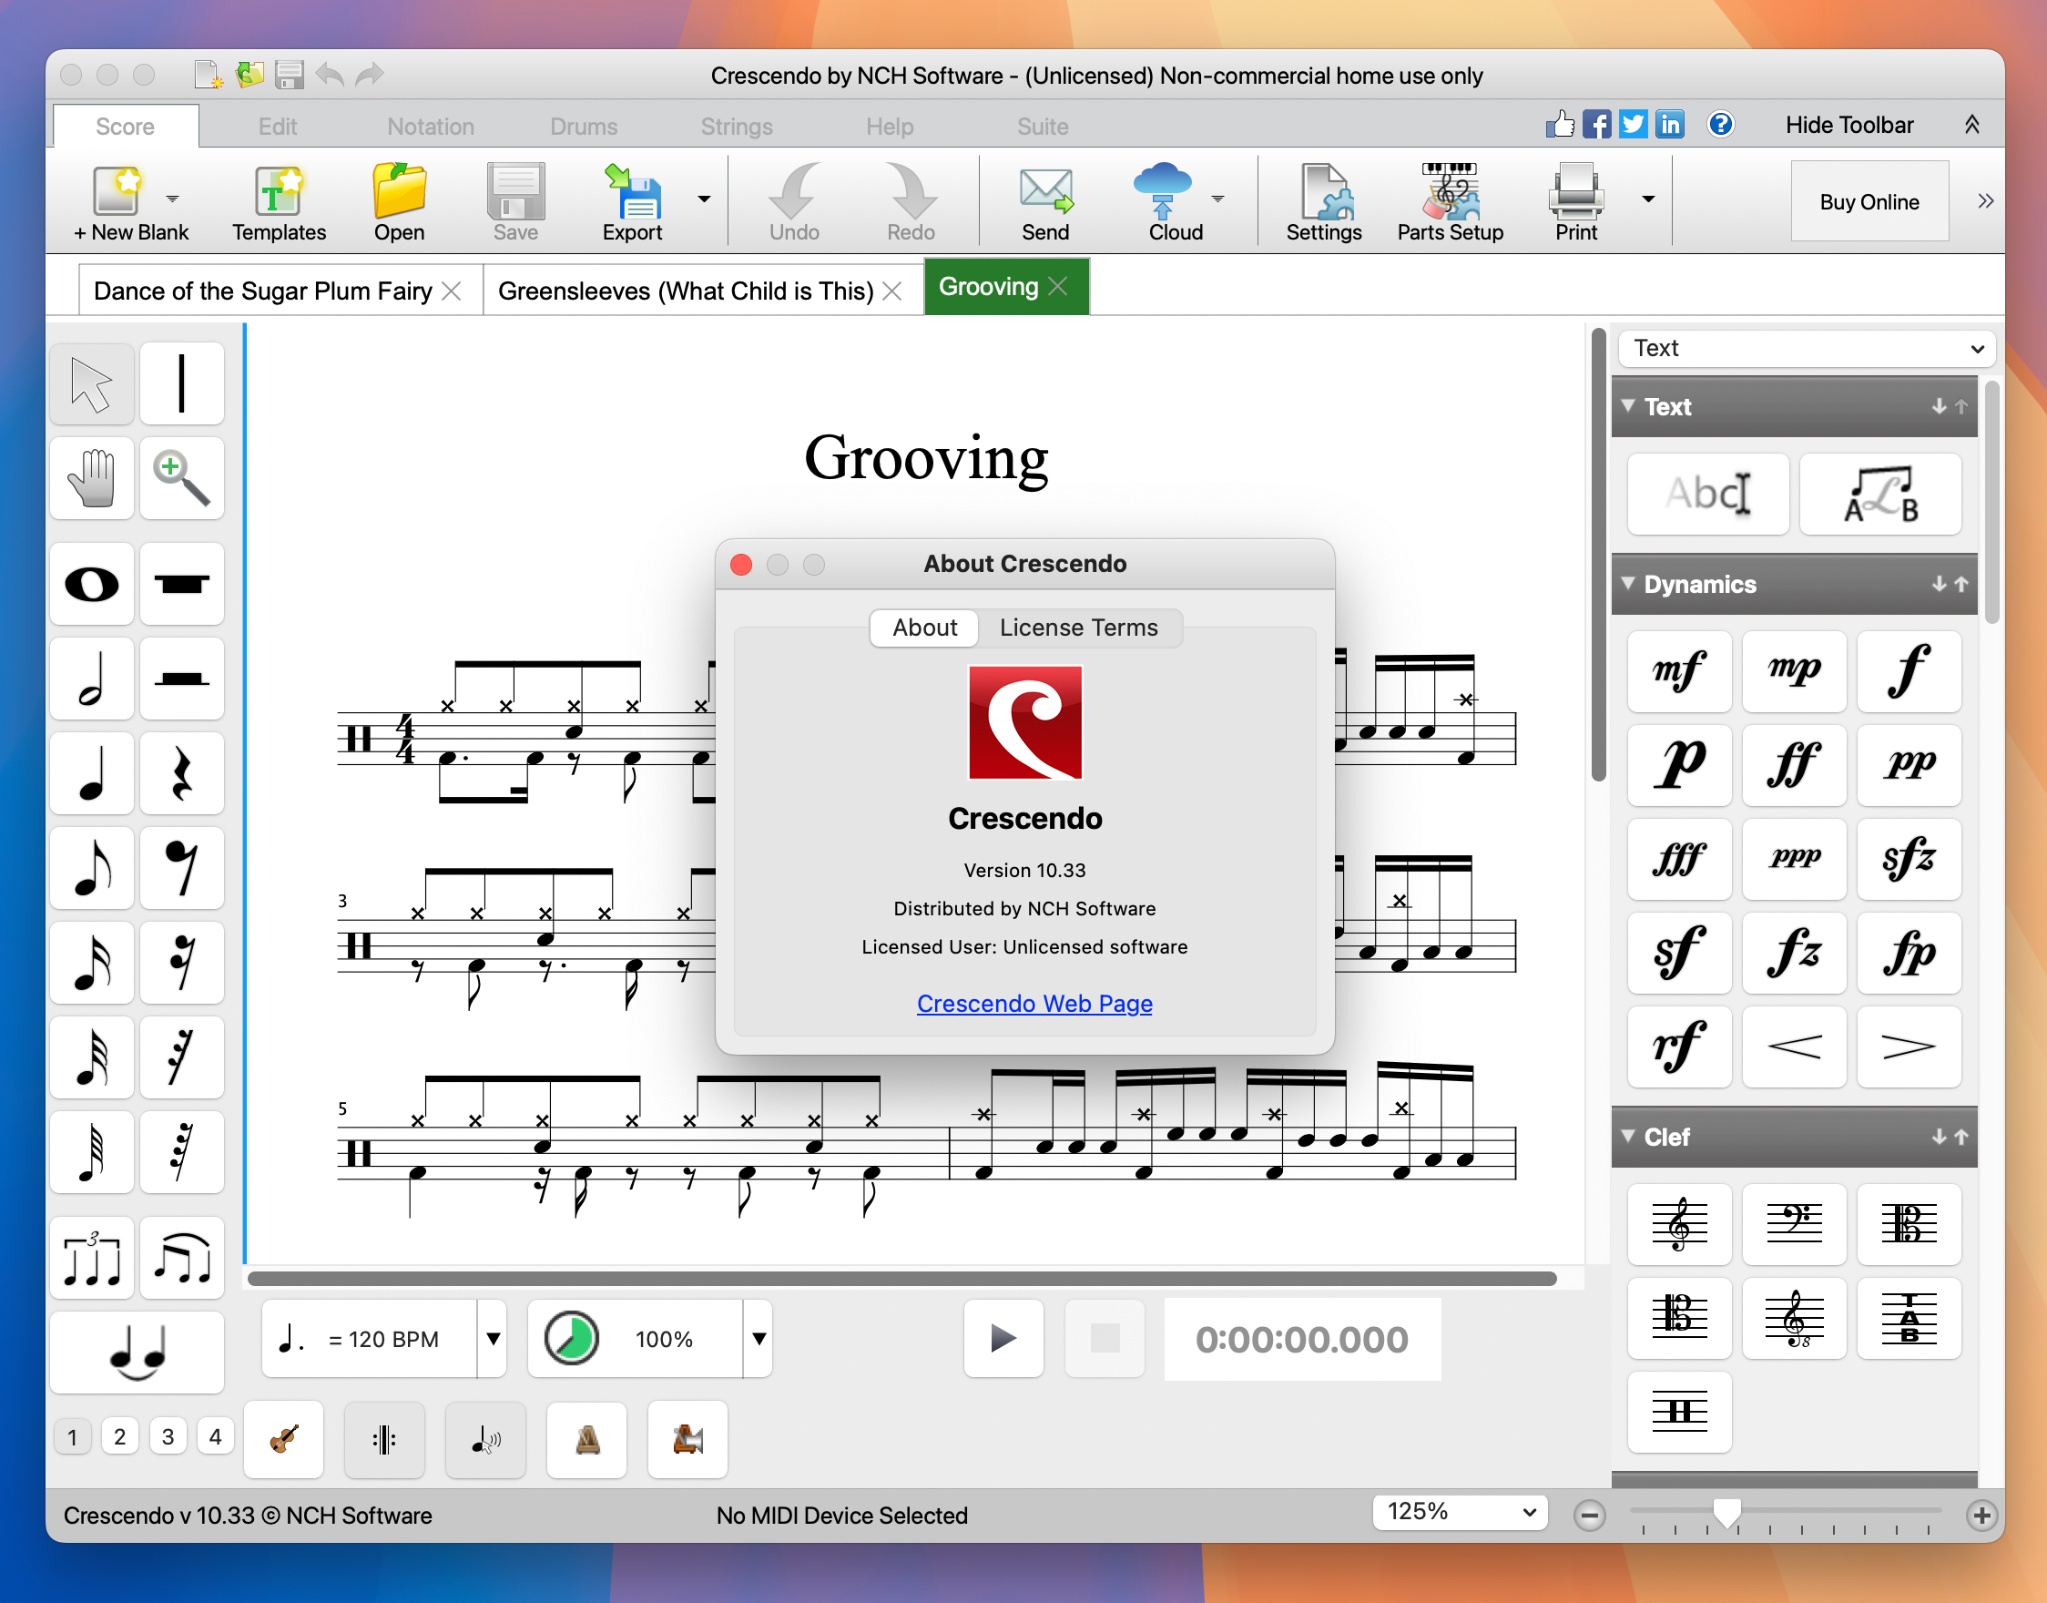Open the 125% zoom level dropdown
This screenshot has width=2047, height=1603.
click(1460, 1512)
